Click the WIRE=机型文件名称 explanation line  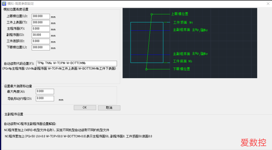point(57,130)
